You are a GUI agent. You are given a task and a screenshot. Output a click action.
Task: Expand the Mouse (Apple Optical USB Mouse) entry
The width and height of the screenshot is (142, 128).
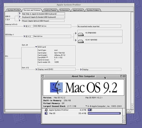click(20, 20)
